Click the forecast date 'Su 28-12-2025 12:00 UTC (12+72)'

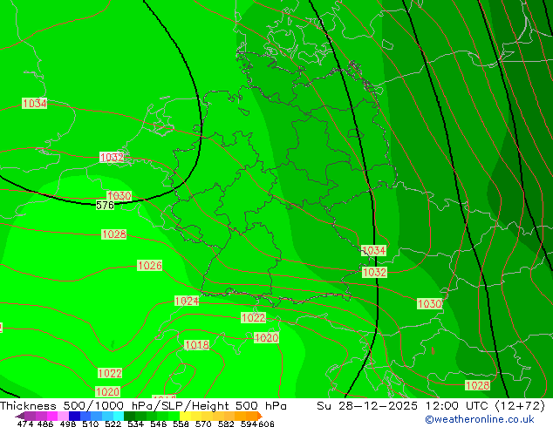[x=431, y=406]
